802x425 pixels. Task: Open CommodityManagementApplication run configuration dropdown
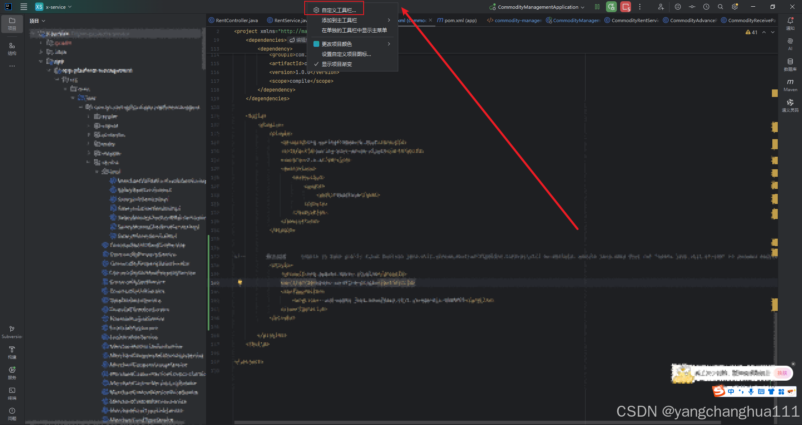click(537, 7)
